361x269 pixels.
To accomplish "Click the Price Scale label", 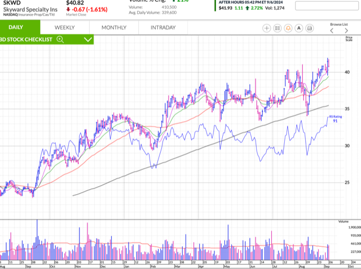I will click(349, 39).
